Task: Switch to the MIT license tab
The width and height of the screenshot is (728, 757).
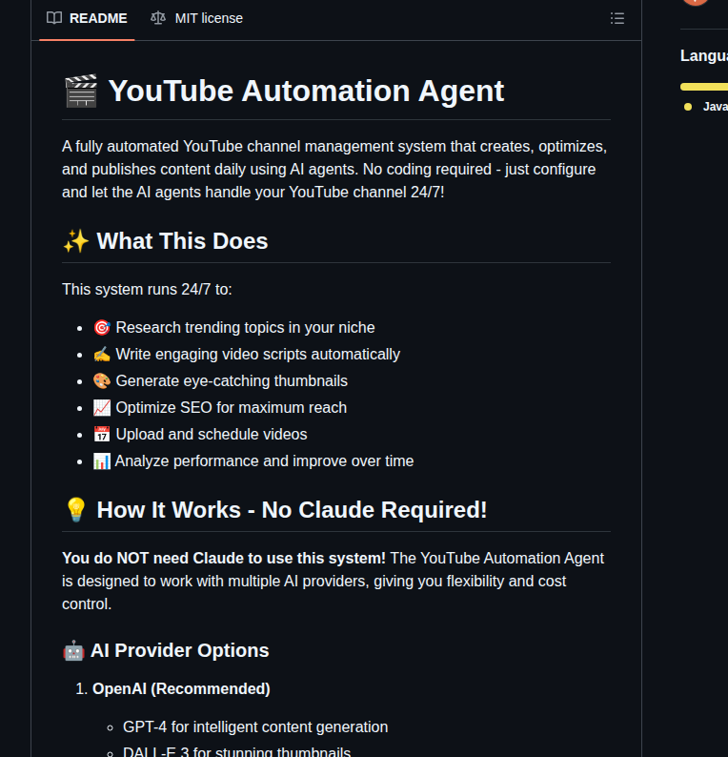Action: pos(196,18)
